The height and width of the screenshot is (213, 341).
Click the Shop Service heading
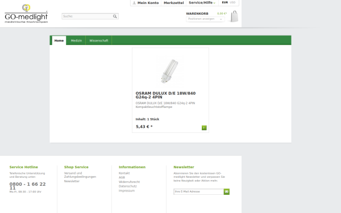[x=76, y=167]
